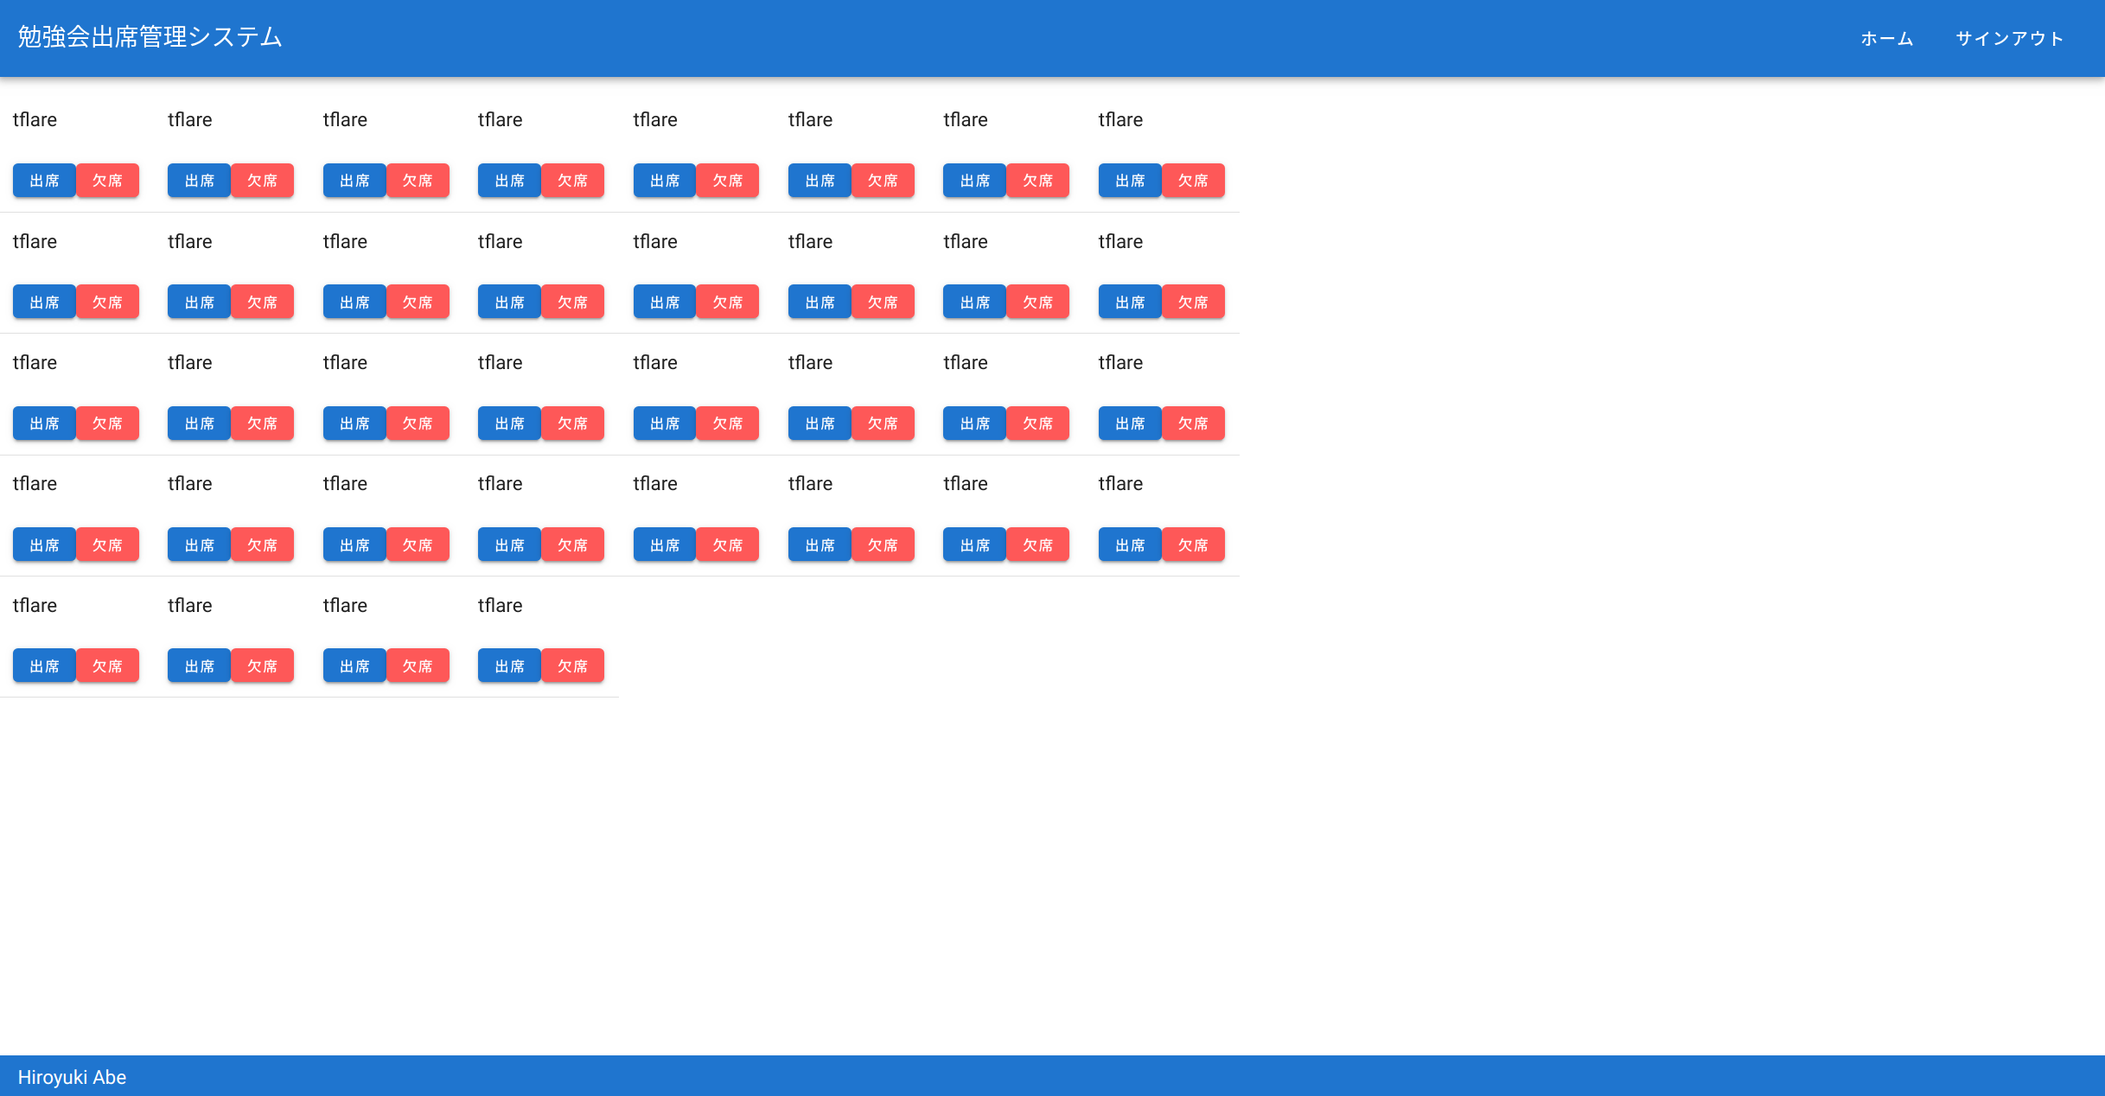Image resolution: width=2105 pixels, height=1096 pixels.
Task: Mark 欠席 for the last entry in row four
Action: coord(1193,544)
